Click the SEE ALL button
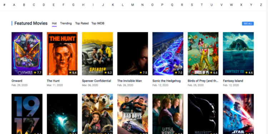 coord(248,24)
